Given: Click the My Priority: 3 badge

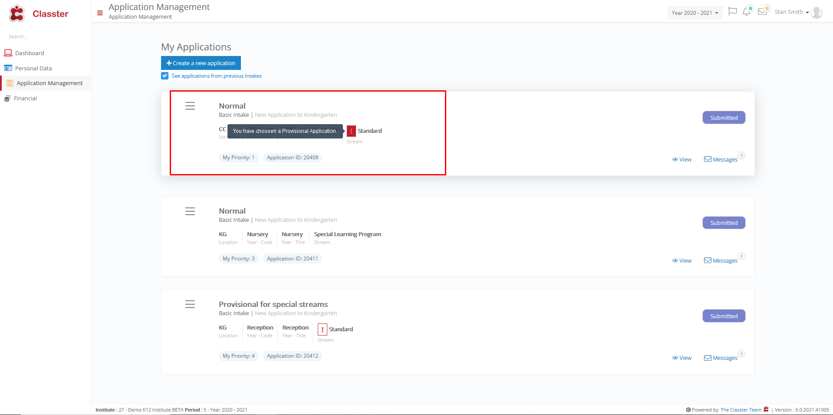Looking at the screenshot, I should 239,259.
